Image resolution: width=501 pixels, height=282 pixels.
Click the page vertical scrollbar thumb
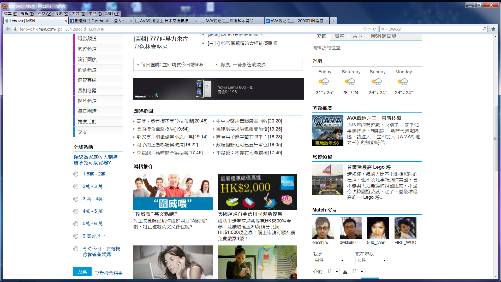coord(495,138)
